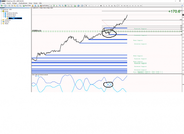Click the Neue Order button
The image size is (184, 134).
click(x=27, y=6)
